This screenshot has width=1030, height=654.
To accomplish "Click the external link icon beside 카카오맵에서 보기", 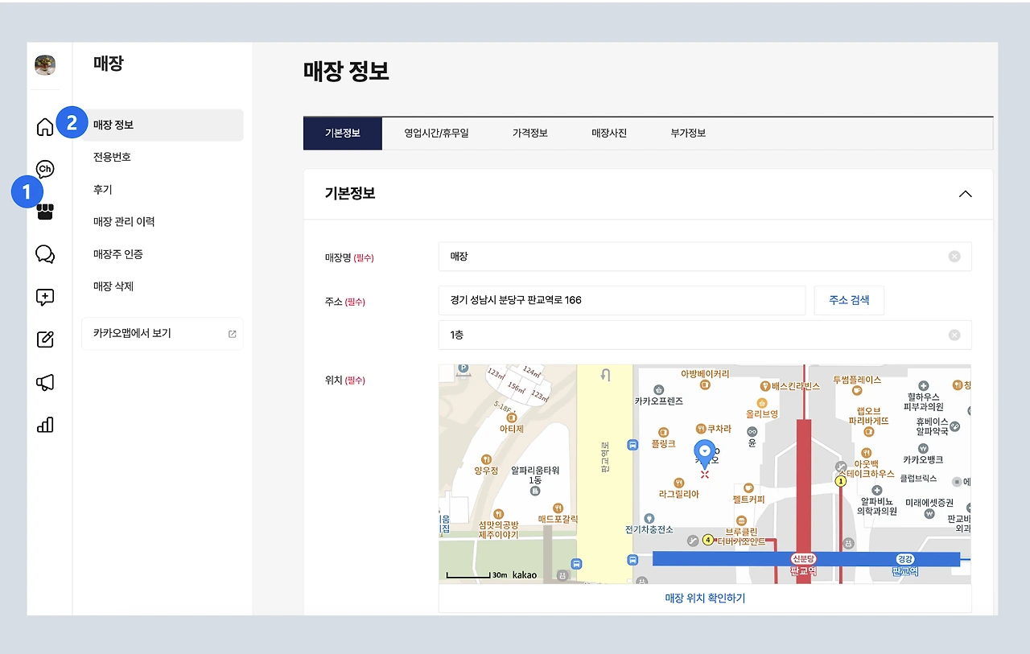I will point(233,333).
